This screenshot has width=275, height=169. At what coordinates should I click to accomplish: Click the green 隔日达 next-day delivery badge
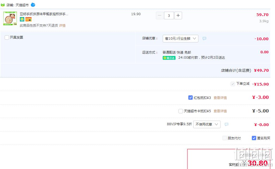[169, 58]
